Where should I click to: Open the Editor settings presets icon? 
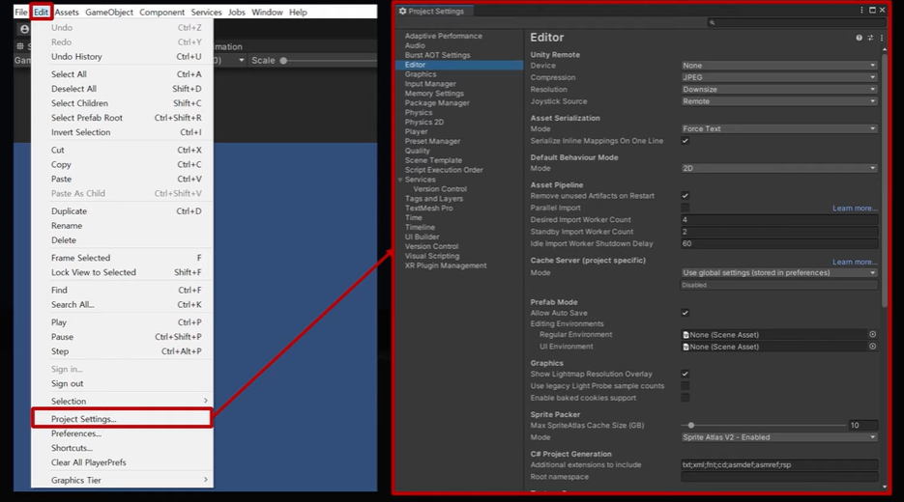870,38
